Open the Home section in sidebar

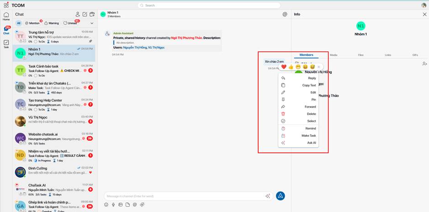[6, 17]
